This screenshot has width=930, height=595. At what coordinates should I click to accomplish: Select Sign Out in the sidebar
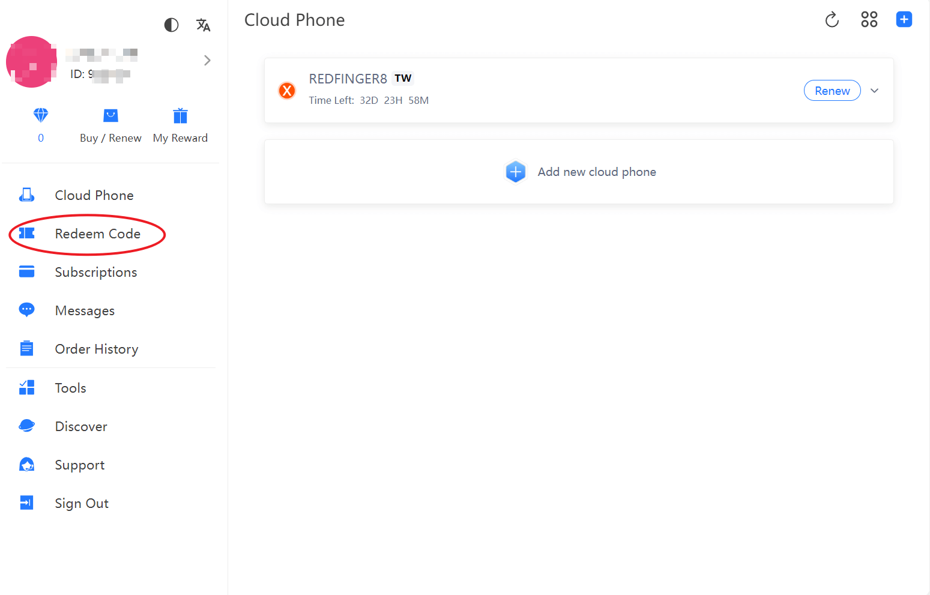pos(82,503)
